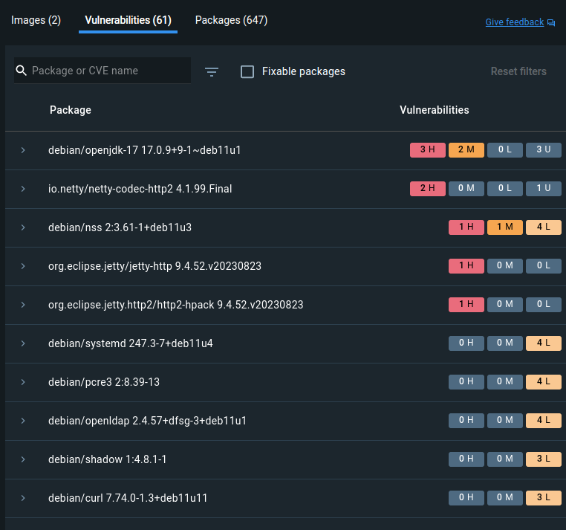This screenshot has height=530, width=566.
Task: Click the 2 H badge for netty-codec-http2
Action: [x=427, y=188]
